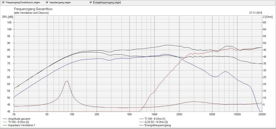Toggle Impedanzgang zeigen checkbox
Image resolution: width=276 pixels, height=129 pixels.
point(47,3)
